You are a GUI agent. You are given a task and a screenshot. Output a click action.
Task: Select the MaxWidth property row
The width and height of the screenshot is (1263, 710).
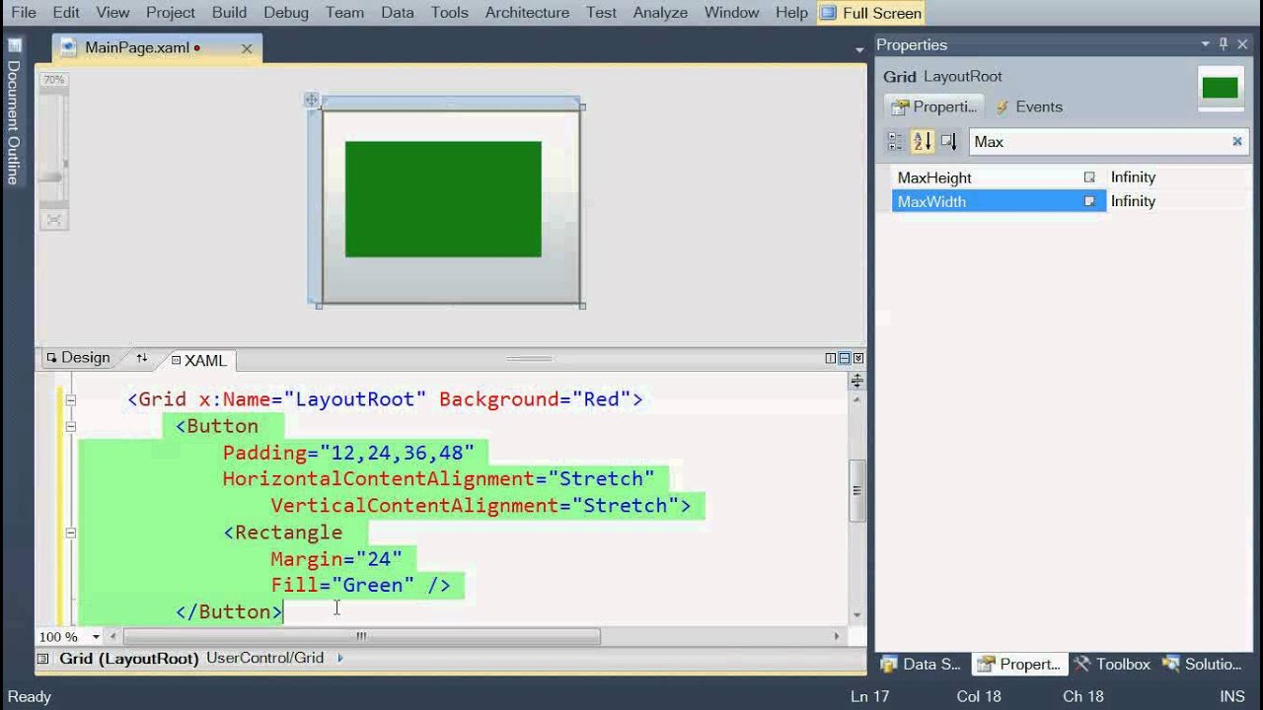[1071, 201]
